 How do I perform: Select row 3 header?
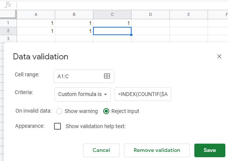tap(8, 39)
